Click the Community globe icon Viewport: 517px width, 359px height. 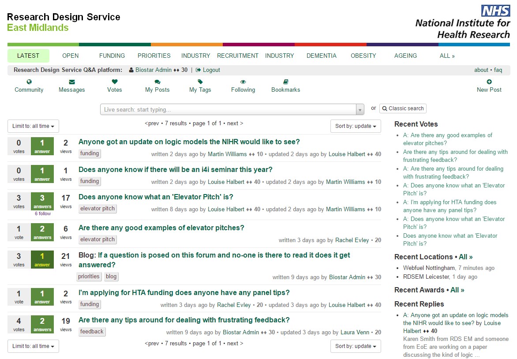(29, 82)
